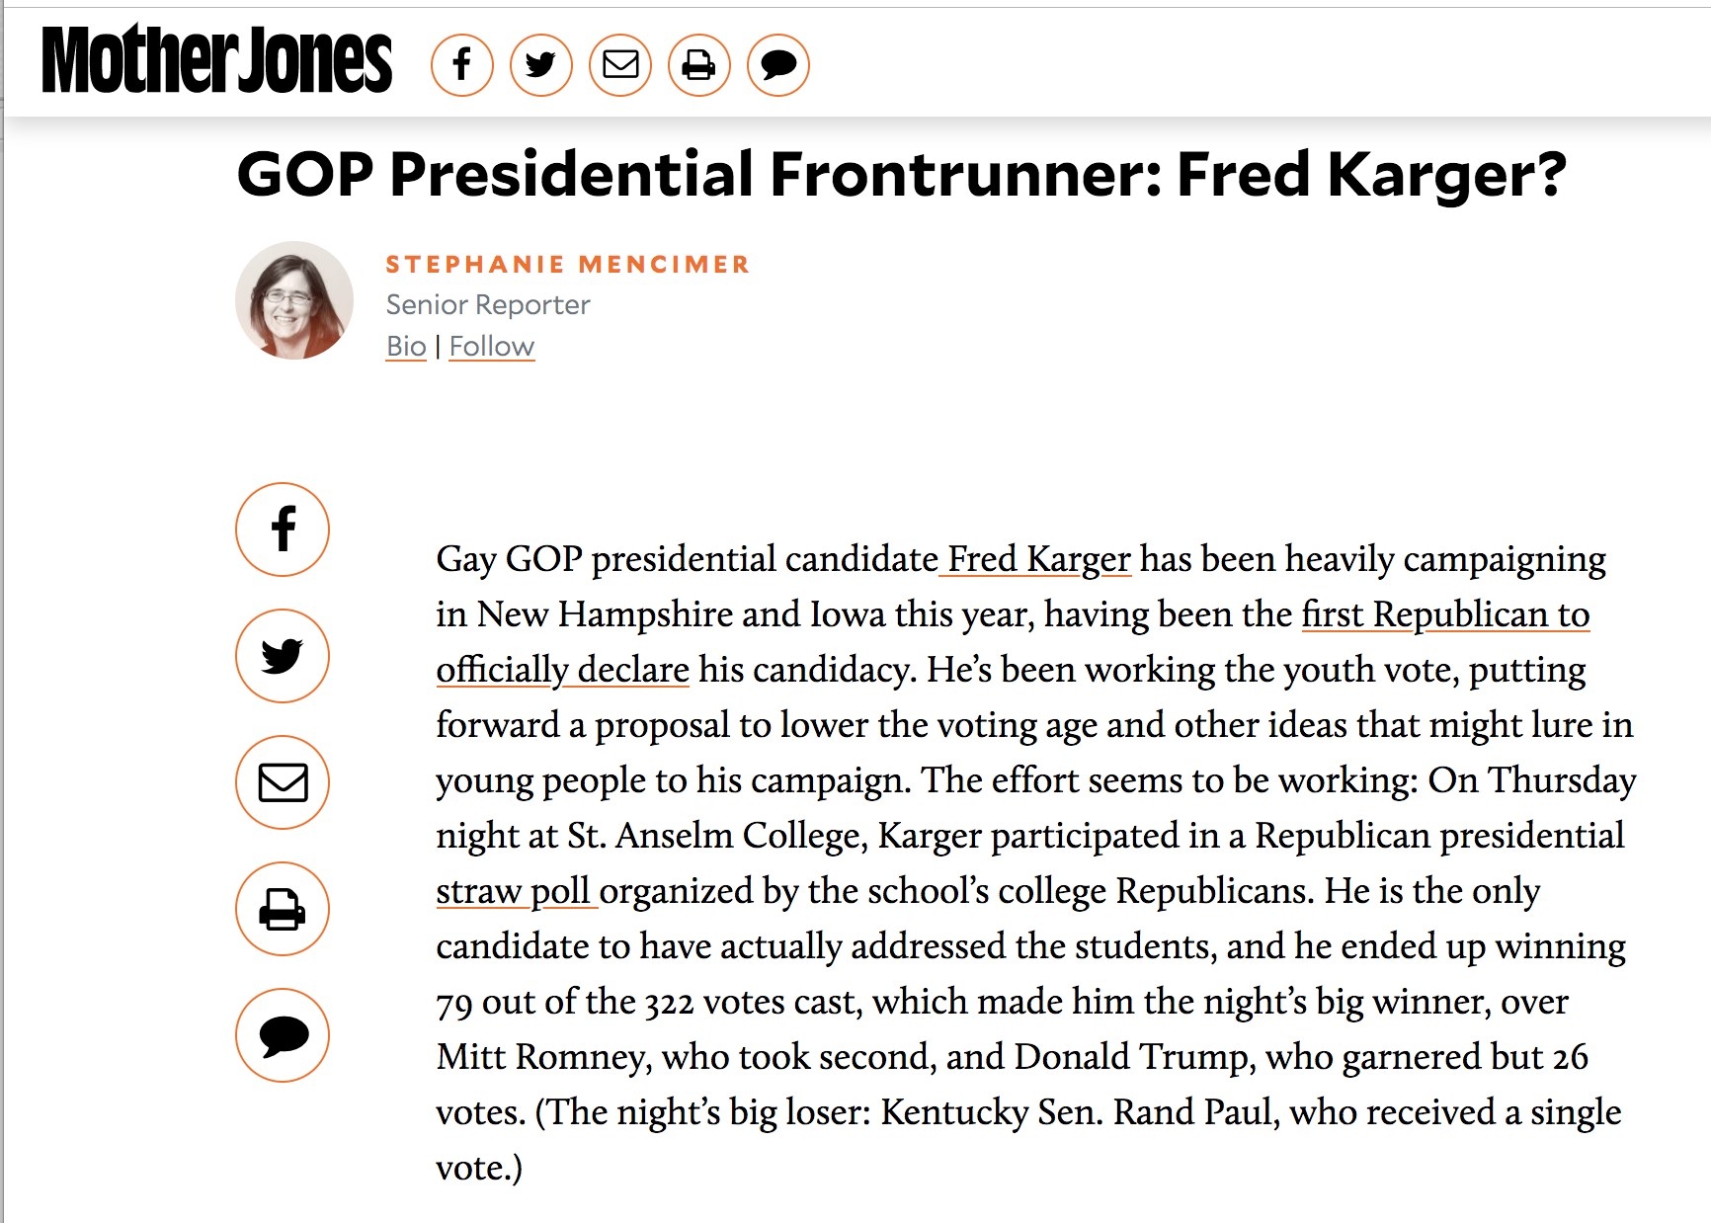Share on Facebook from the header bar

(461, 65)
